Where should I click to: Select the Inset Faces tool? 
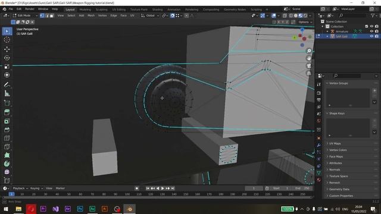(7, 121)
